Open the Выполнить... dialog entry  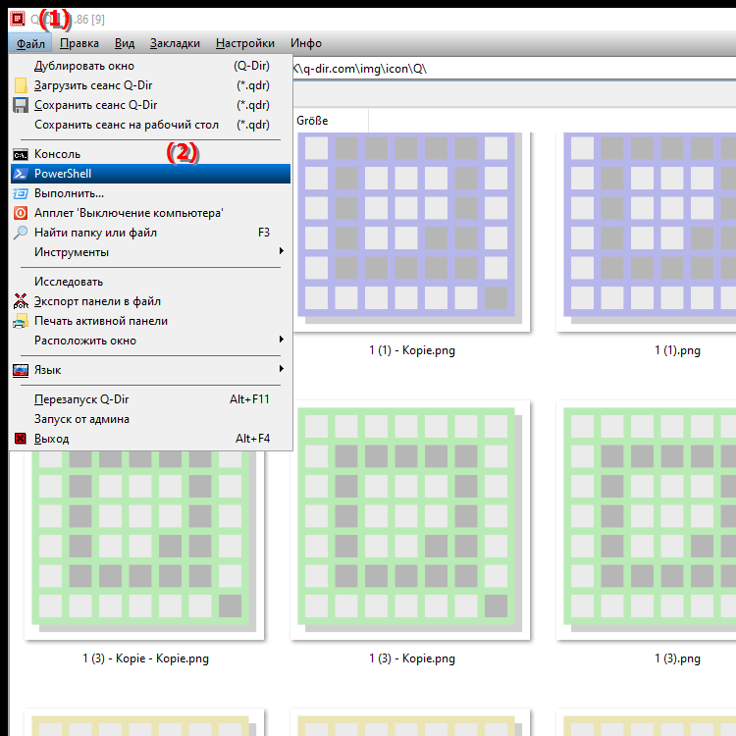(151, 193)
